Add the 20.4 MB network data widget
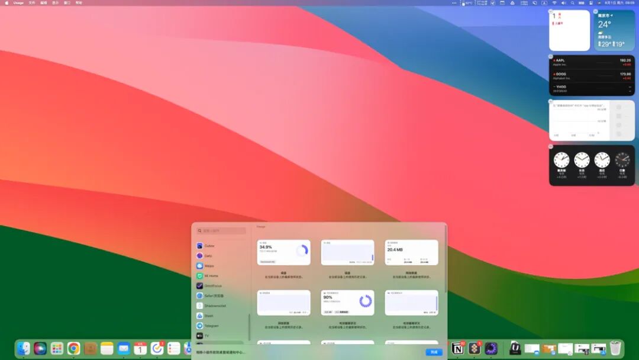Image resolution: width=639 pixels, height=360 pixels. [411, 252]
